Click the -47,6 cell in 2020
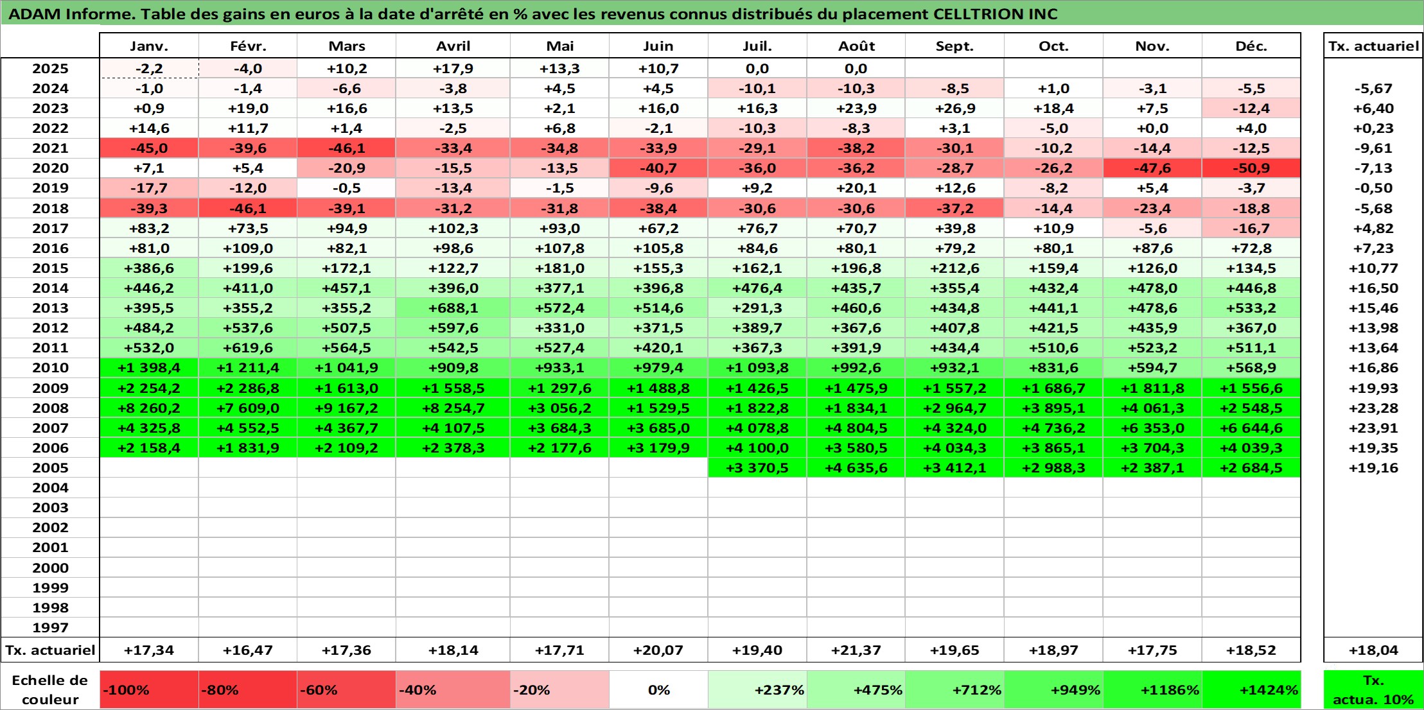 tap(1152, 168)
